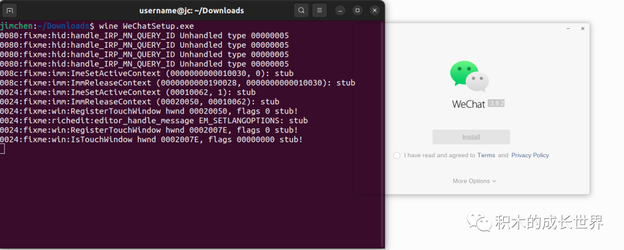The height and width of the screenshot is (250, 624).
Task: Click the WeChat logo in installer
Action: [470, 76]
